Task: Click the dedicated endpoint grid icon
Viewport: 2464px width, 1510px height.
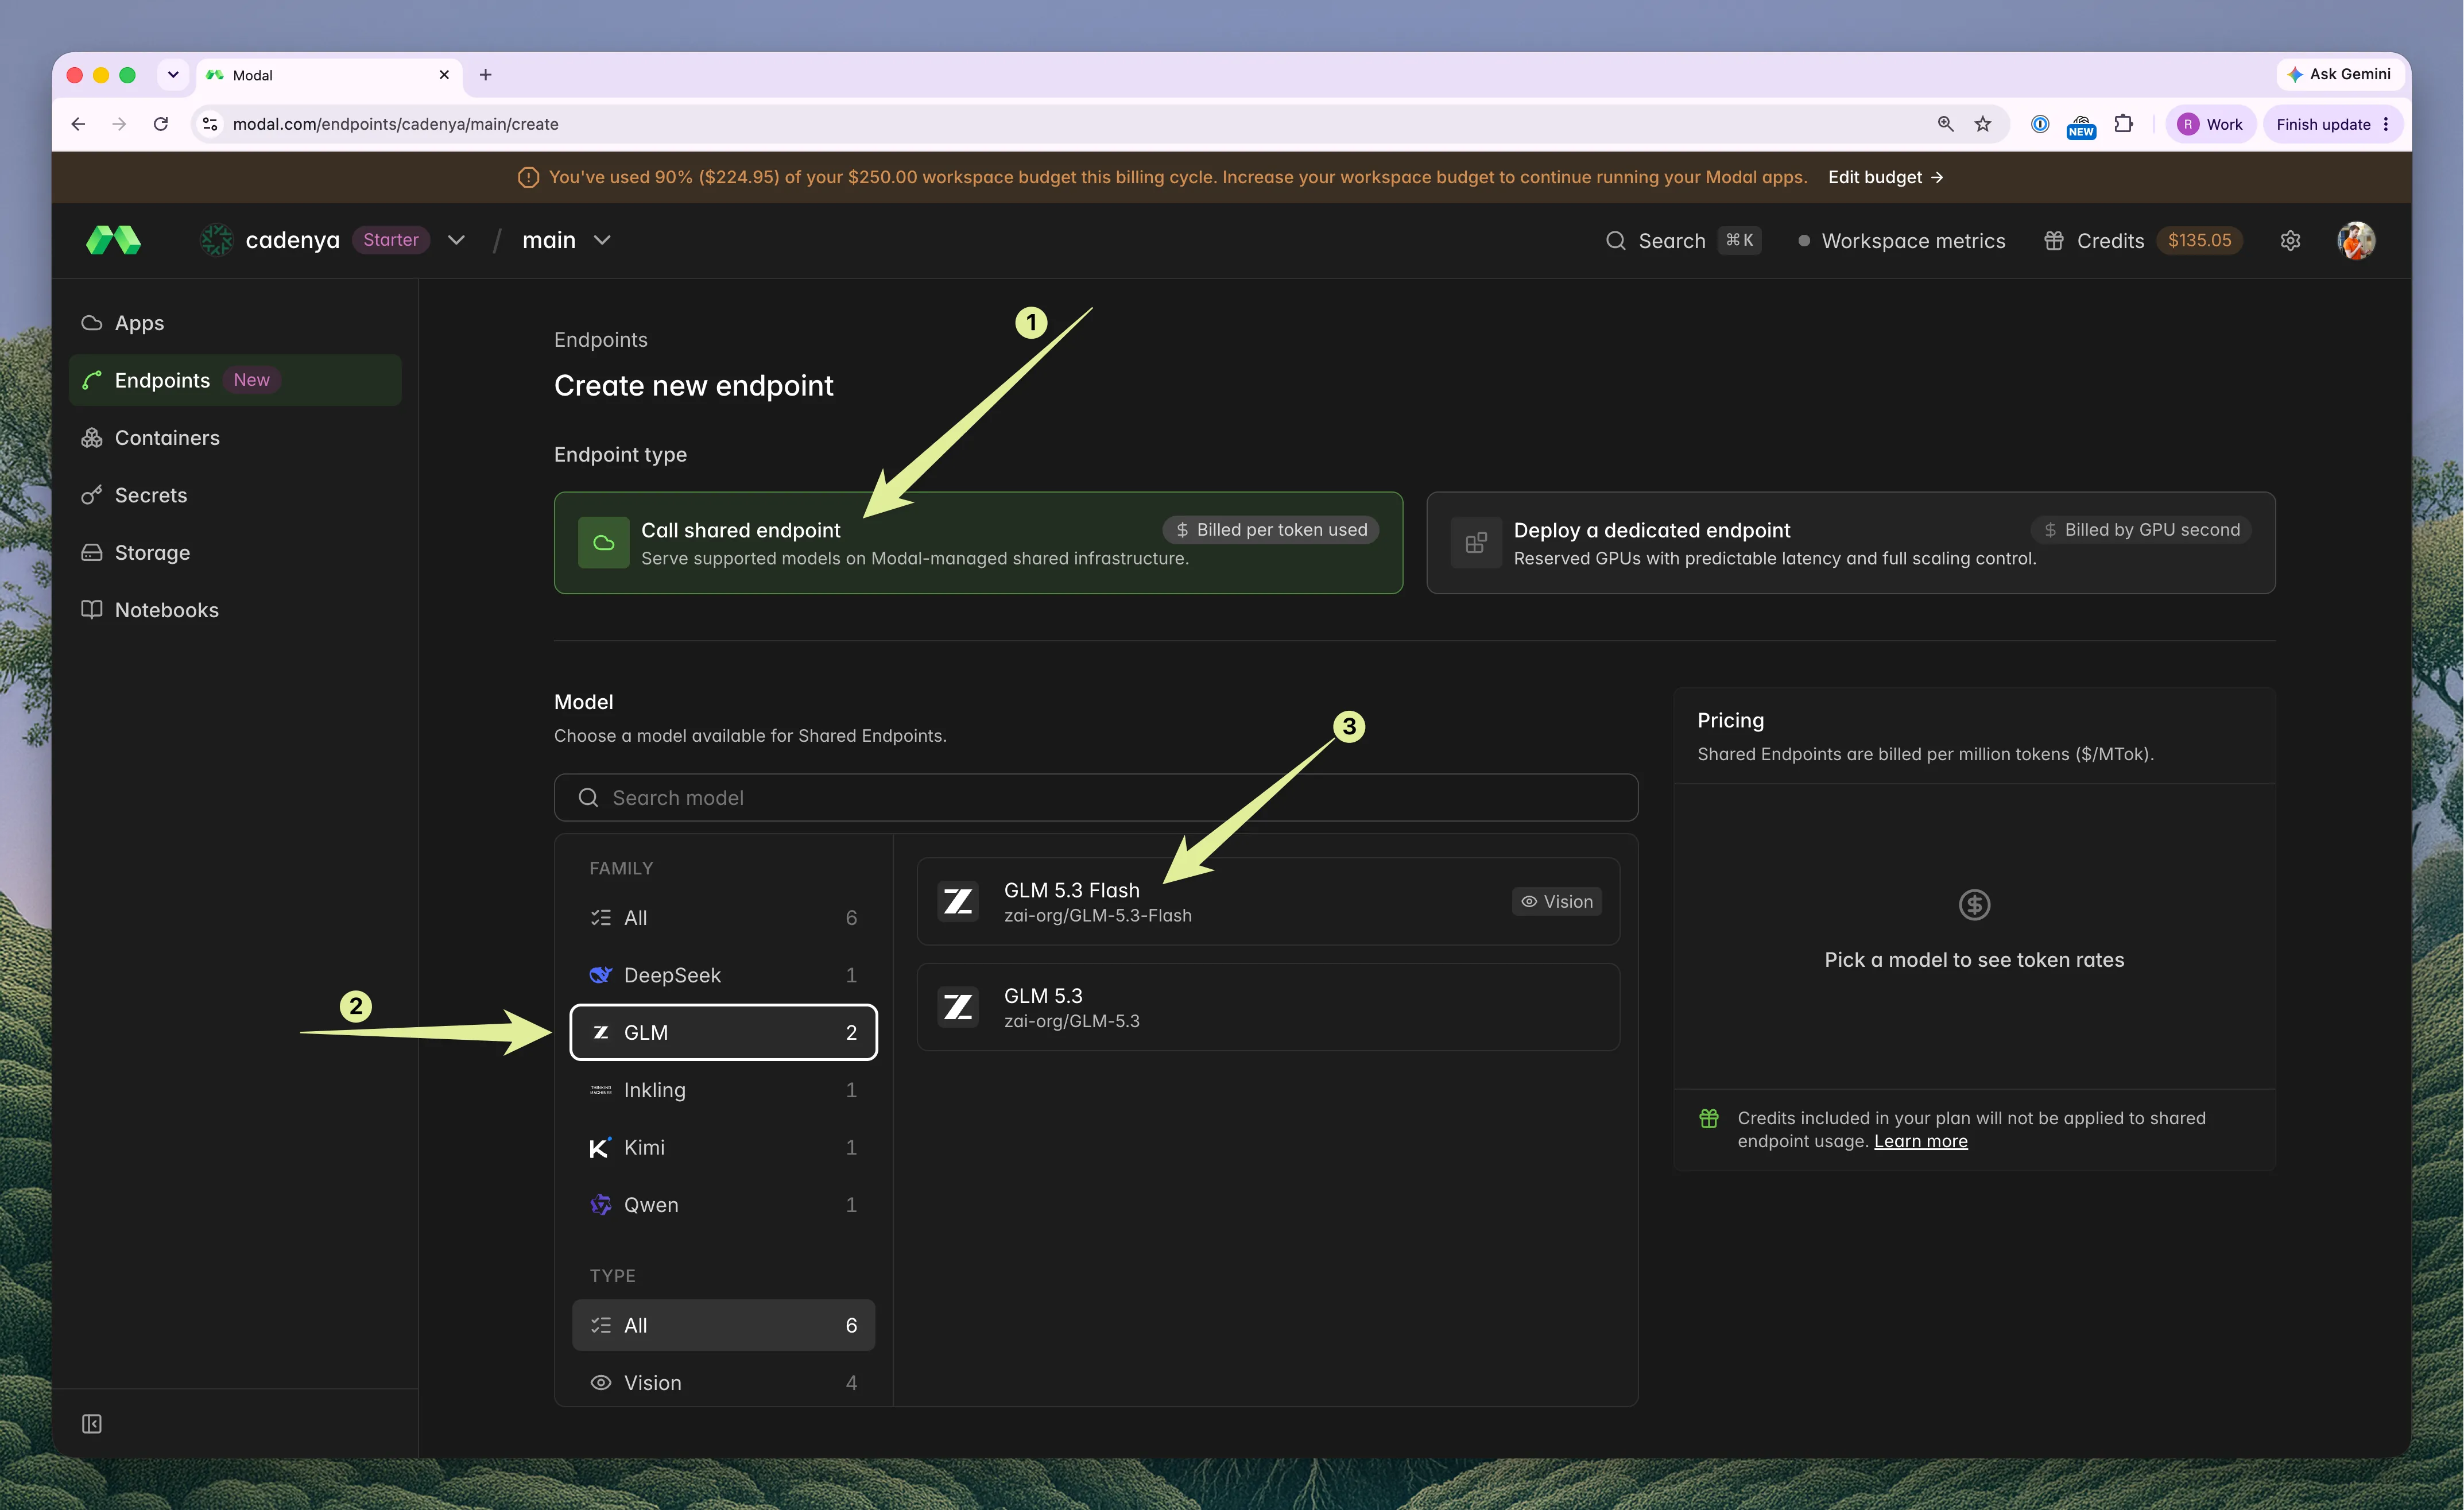Action: (1476, 543)
